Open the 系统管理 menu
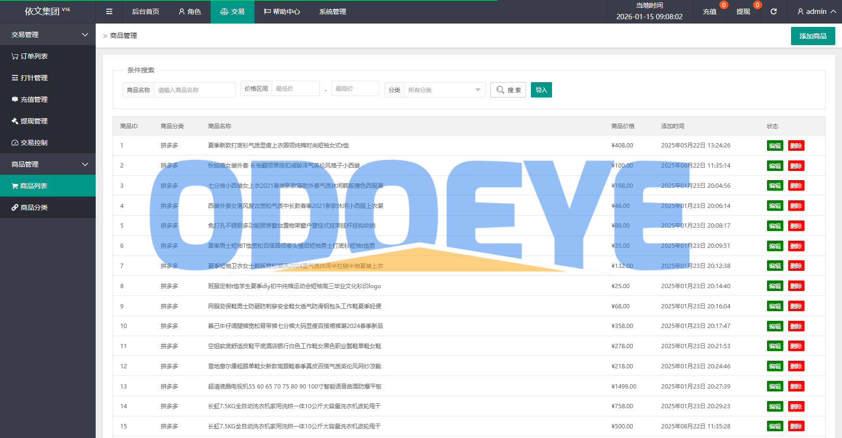The width and height of the screenshot is (842, 438). (x=332, y=12)
